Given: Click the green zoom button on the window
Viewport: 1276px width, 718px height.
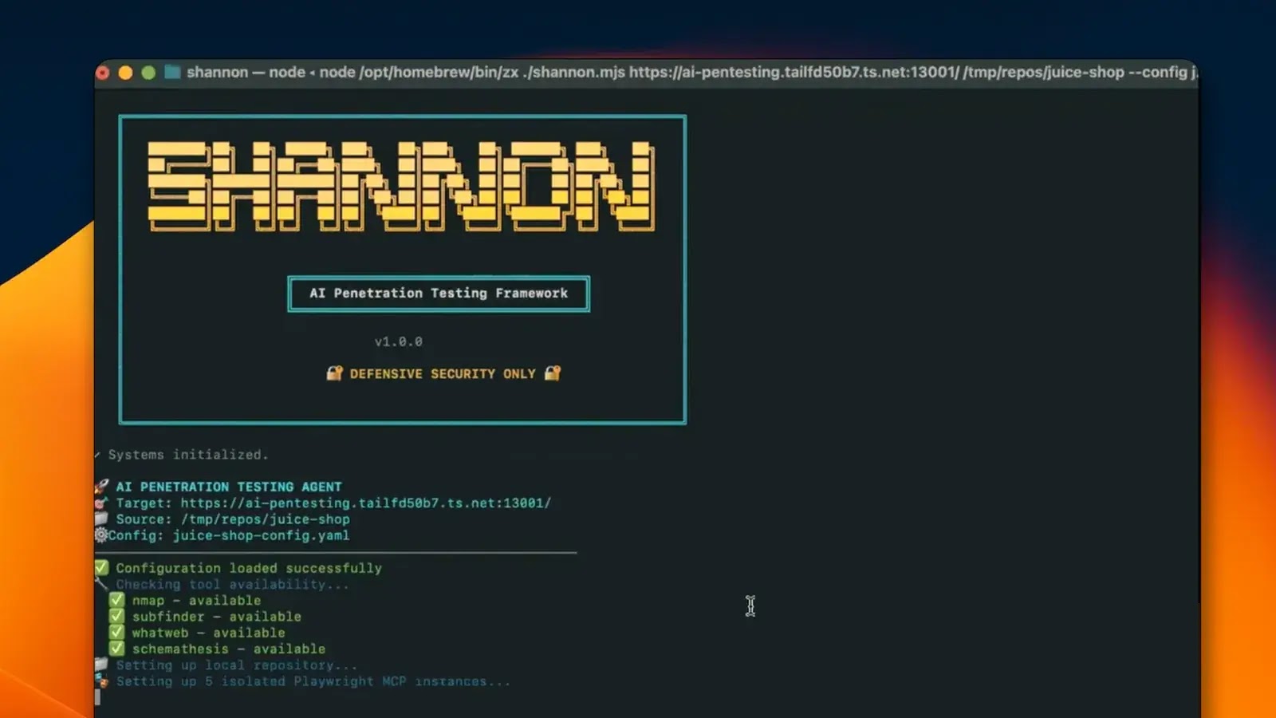Looking at the screenshot, I should coord(150,72).
